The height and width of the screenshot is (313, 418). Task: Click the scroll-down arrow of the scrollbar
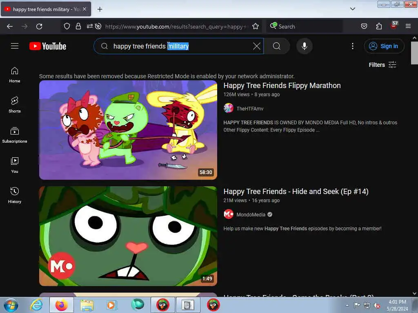[414, 293]
